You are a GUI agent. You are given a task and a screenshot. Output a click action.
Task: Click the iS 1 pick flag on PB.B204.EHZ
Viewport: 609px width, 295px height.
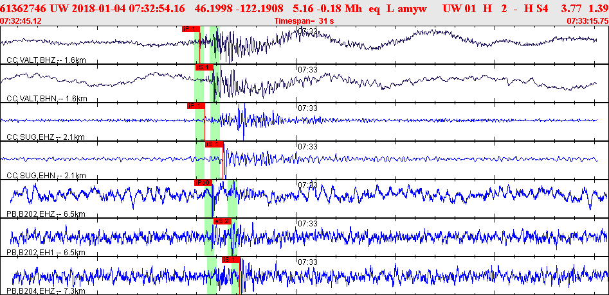[x=230, y=260]
